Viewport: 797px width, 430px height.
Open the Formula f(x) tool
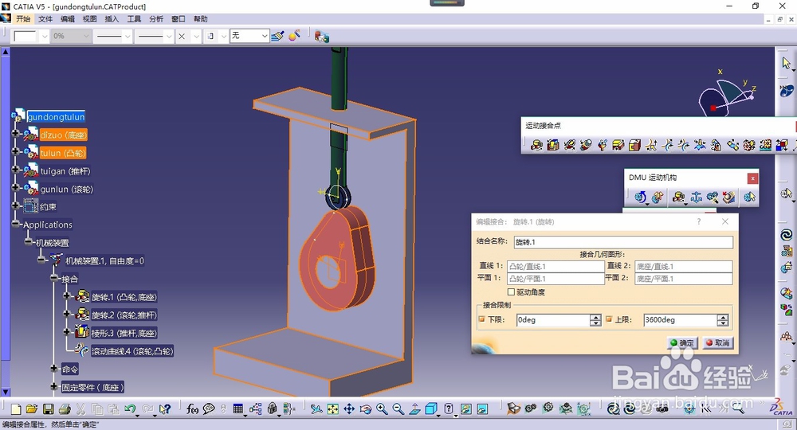point(192,408)
